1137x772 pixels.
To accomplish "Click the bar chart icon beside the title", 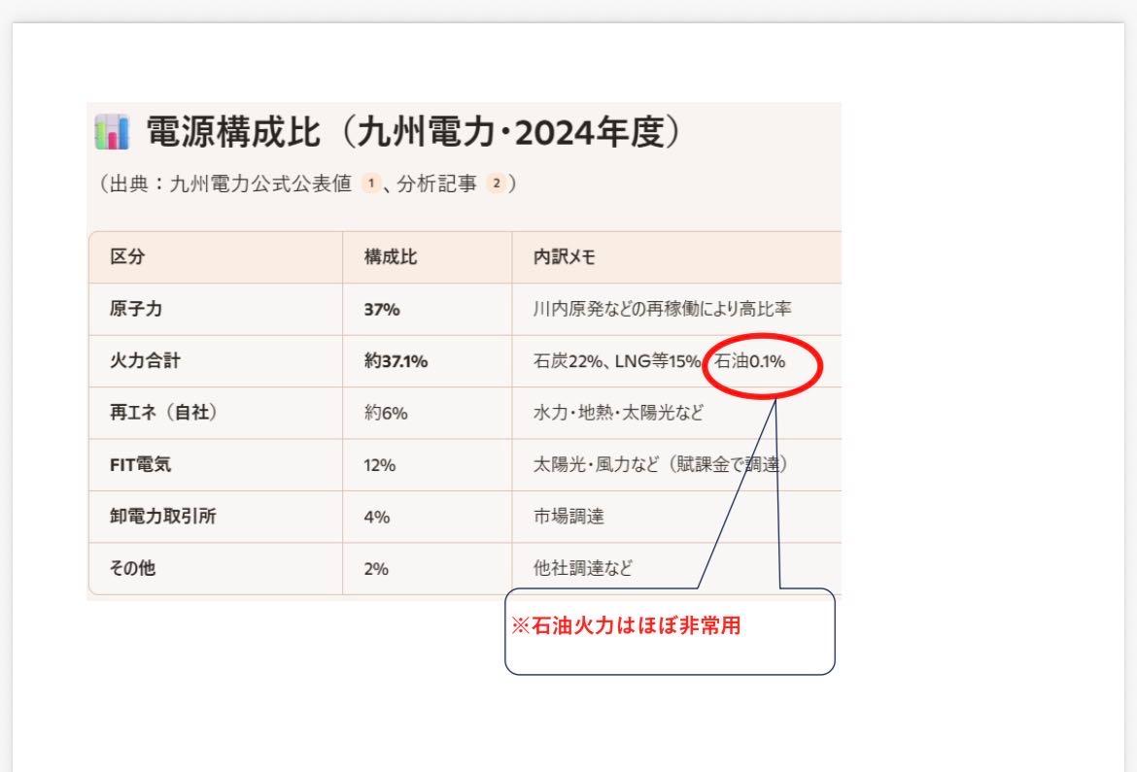I will 111,134.
